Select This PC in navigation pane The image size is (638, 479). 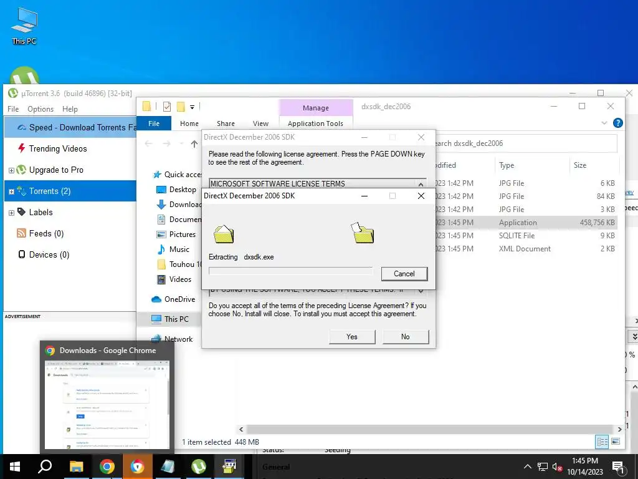[169, 319]
